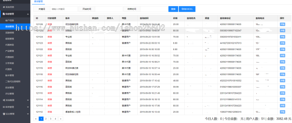Screen dimensions: 292x123
Task: Open 详情 for row 121126
Action: click(x=282, y=24)
